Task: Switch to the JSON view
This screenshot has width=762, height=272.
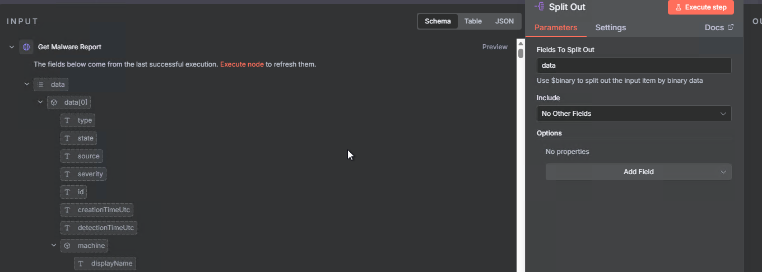Action: click(x=504, y=21)
